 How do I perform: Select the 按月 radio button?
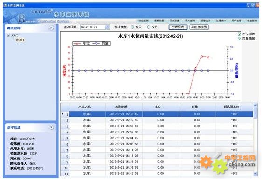(148, 27)
